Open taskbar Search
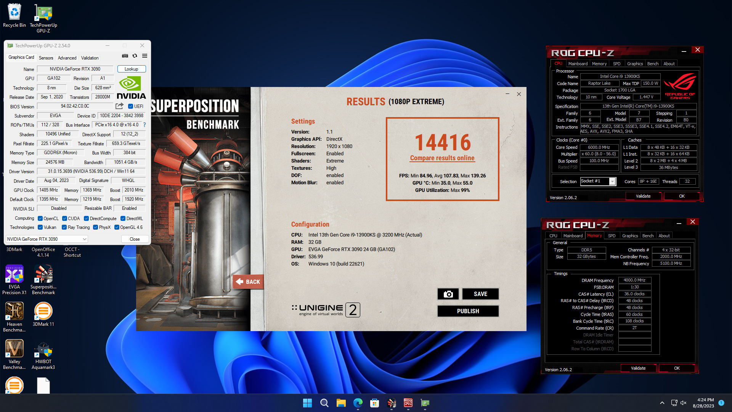This screenshot has width=732, height=412. coord(324,403)
